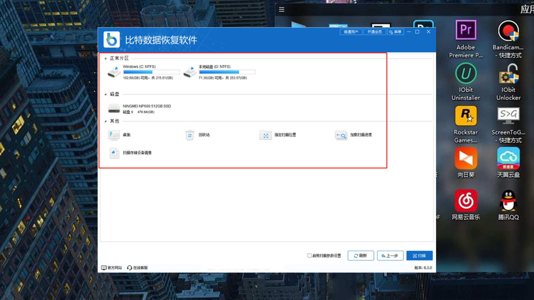Image resolution: width=534 pixels, height=300 pixels.
Task: Click the headset icon for online support
Action: tap(129, 268)
